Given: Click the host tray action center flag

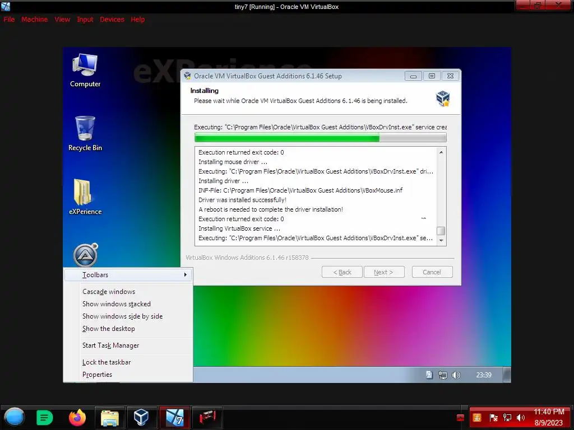Looking at the screenshot, I should (x=493, y=418).
